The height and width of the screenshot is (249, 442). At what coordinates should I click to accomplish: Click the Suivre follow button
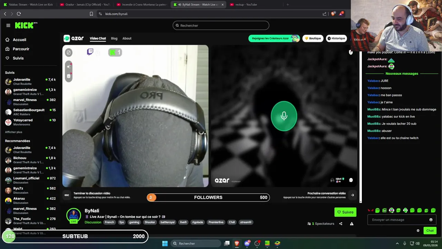(345, 212)
